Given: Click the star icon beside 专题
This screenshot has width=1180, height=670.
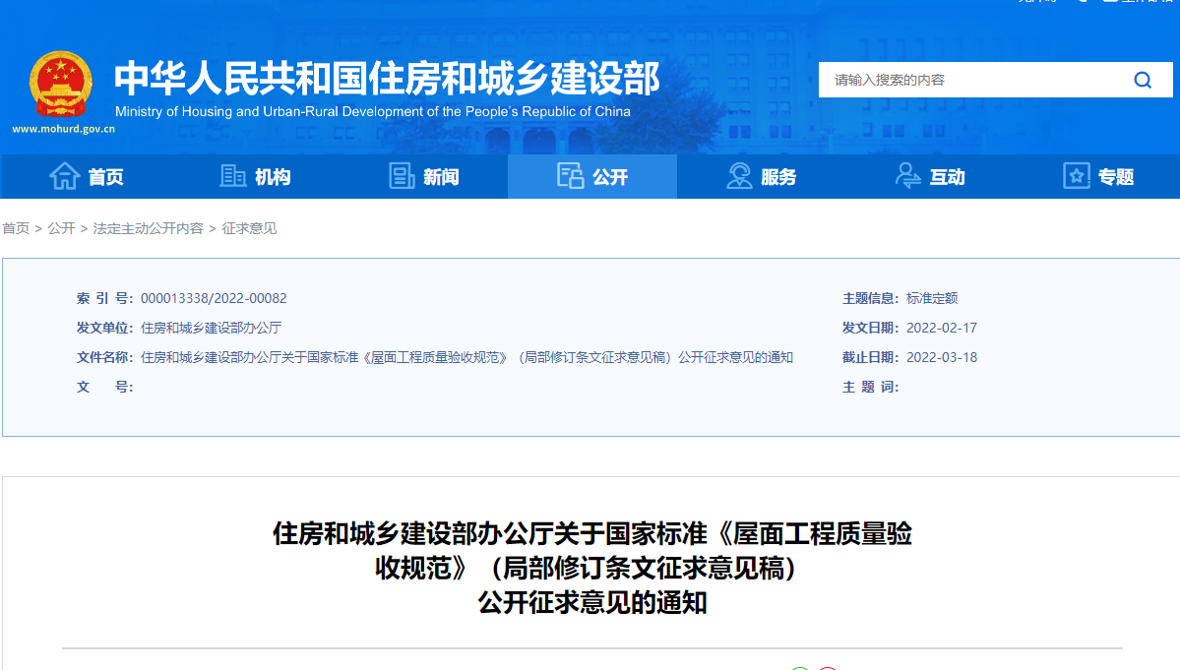Looking at the screenshot, I should coord(1077,176).
